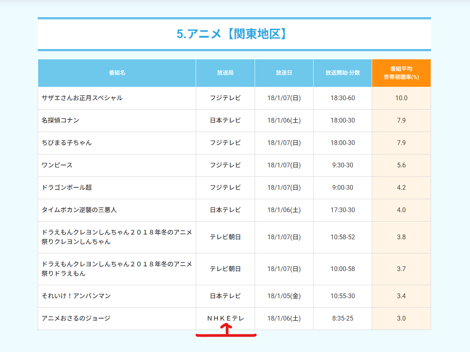Click the time 18:00-30 in 名探偵コナン row
Image resolution: width=470 pixels, height=352 pixels.
click(x=343, y=120)
